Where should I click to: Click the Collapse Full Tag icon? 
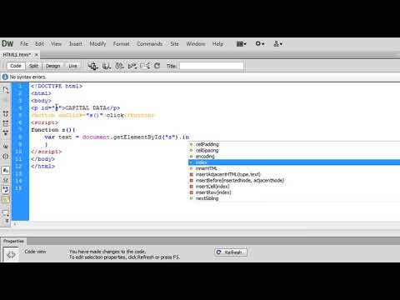click(6, 113)
